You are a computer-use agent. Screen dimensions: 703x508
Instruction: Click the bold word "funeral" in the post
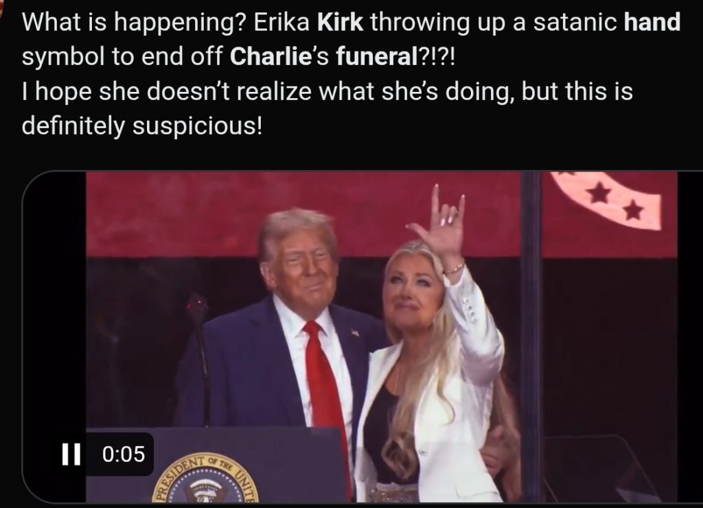pos(376,57)
